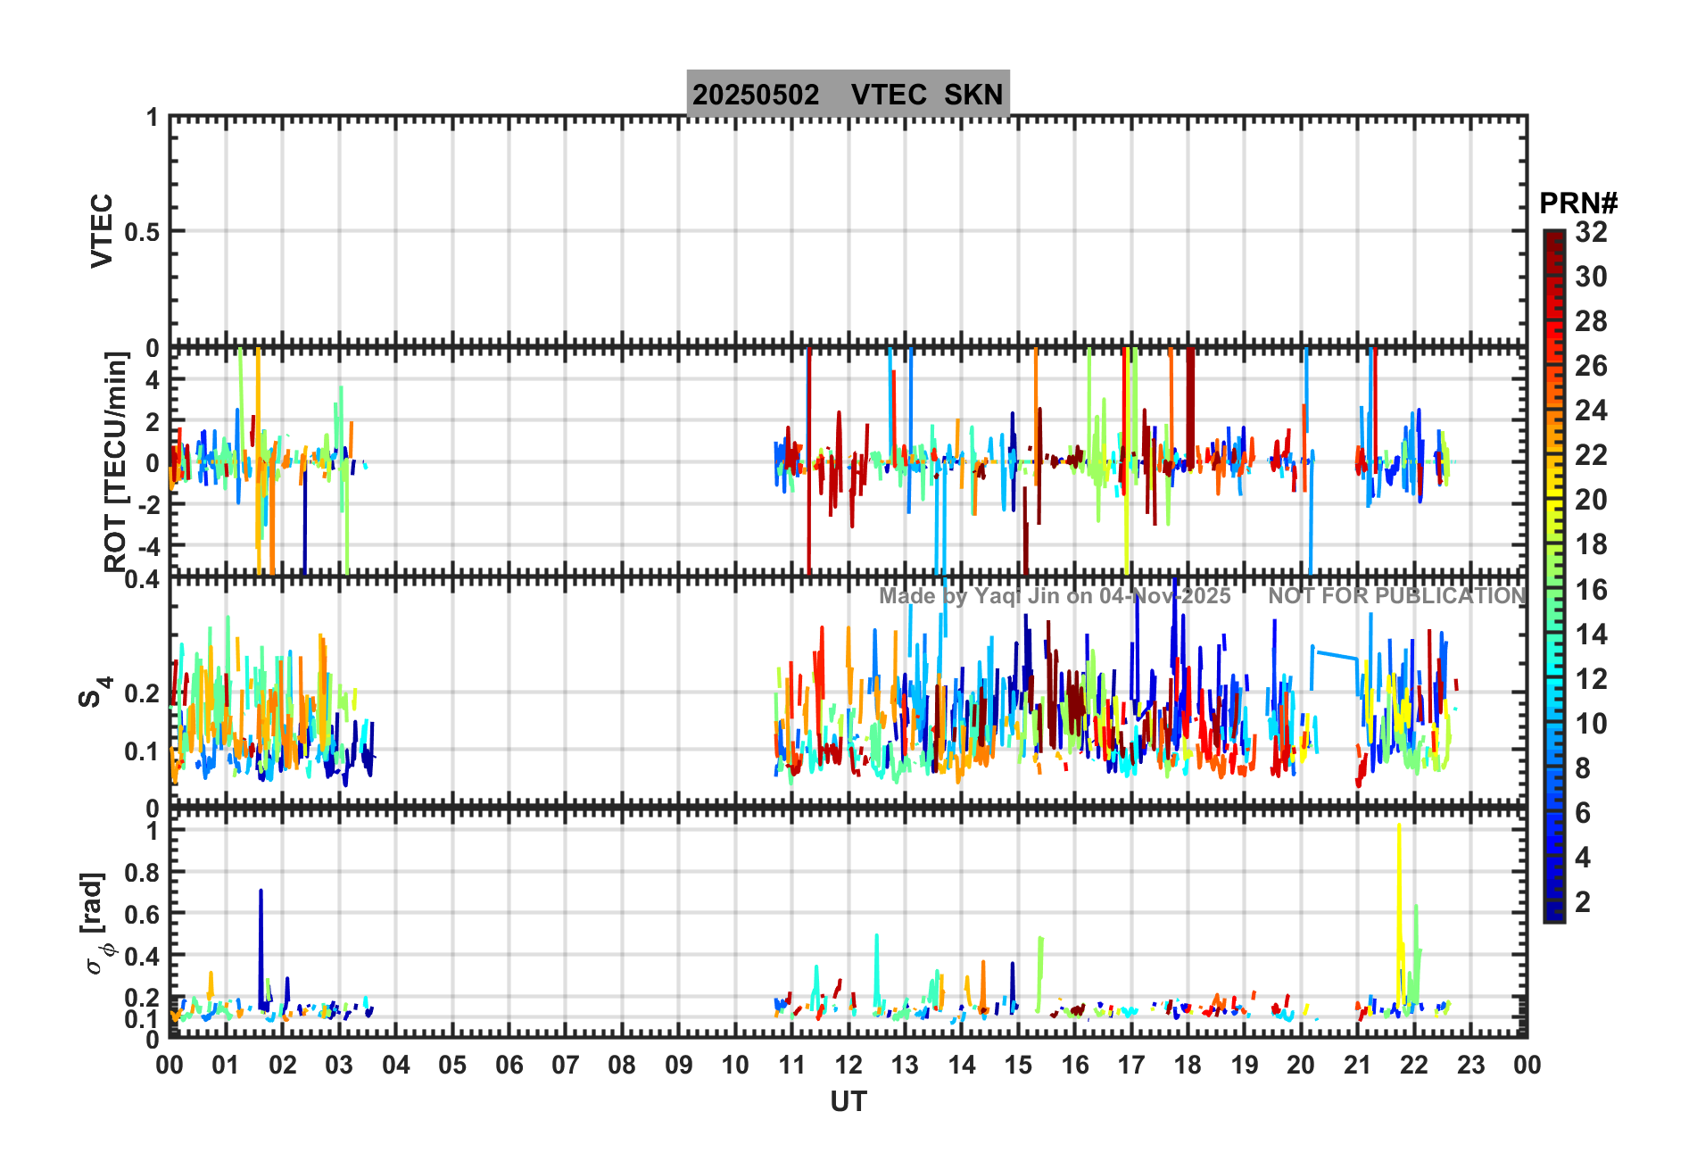The height and width of the screenshot is (1153, 1697).
Task: Click the sigma phi [rad] axis label
Action: coord(99,924)
